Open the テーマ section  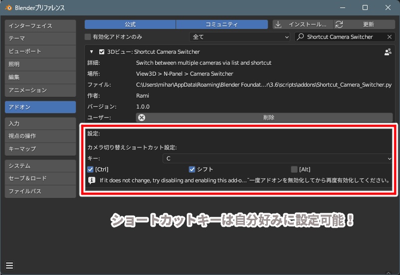40,38
